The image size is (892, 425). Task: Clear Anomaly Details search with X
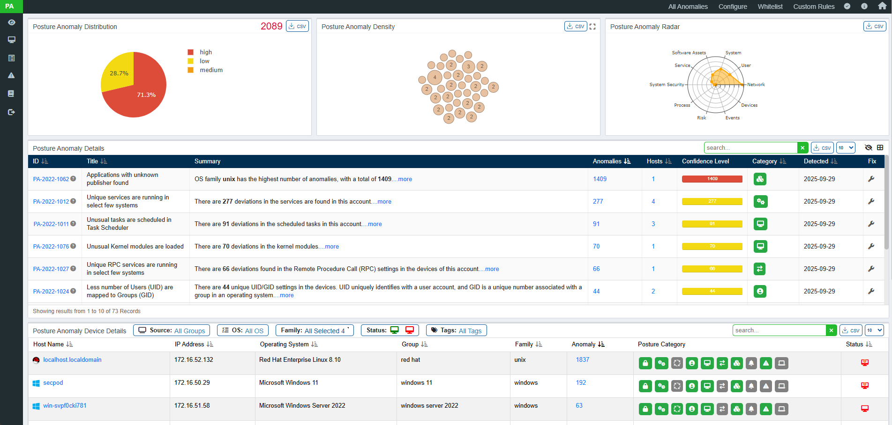click(x=803, y=148)
